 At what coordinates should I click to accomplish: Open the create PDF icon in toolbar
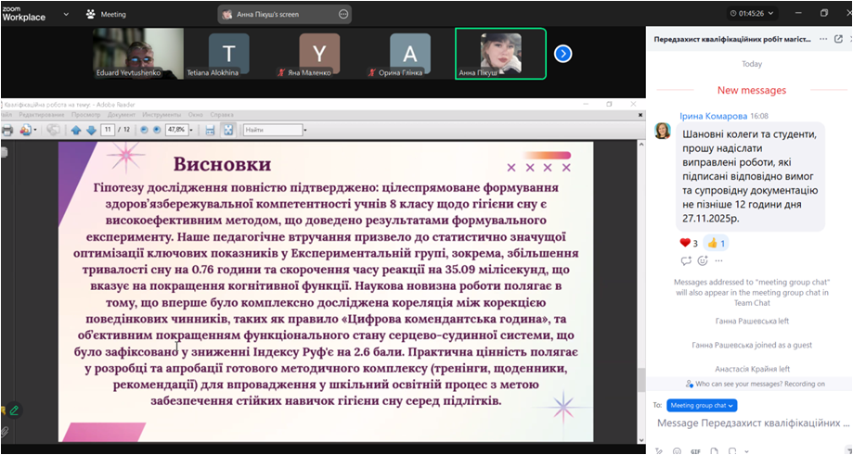pyautogui.click(x=26, y=130)
